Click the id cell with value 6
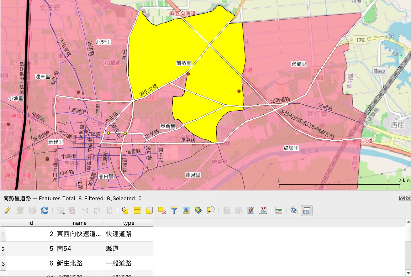Image resolution: width=411 pixels, height=277 pixels. pos(30,263)
